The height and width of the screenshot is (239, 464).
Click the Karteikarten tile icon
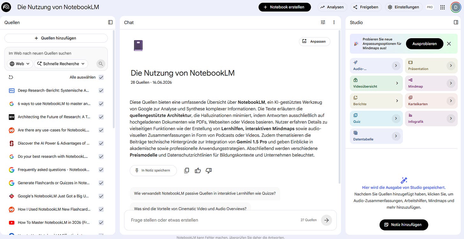410,97
